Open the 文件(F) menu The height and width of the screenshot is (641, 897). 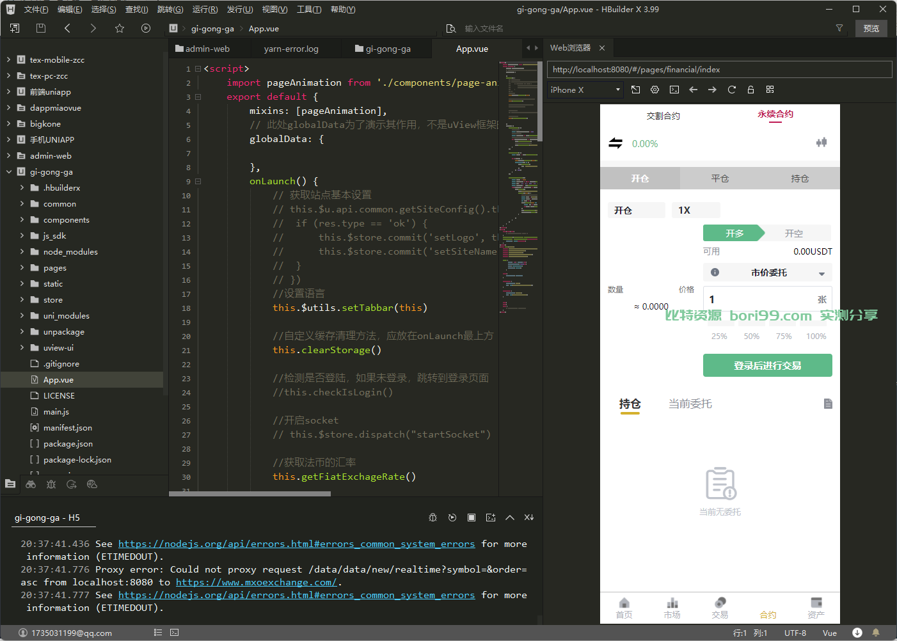point(36,10)
